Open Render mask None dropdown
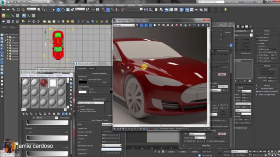 (199, 138)
